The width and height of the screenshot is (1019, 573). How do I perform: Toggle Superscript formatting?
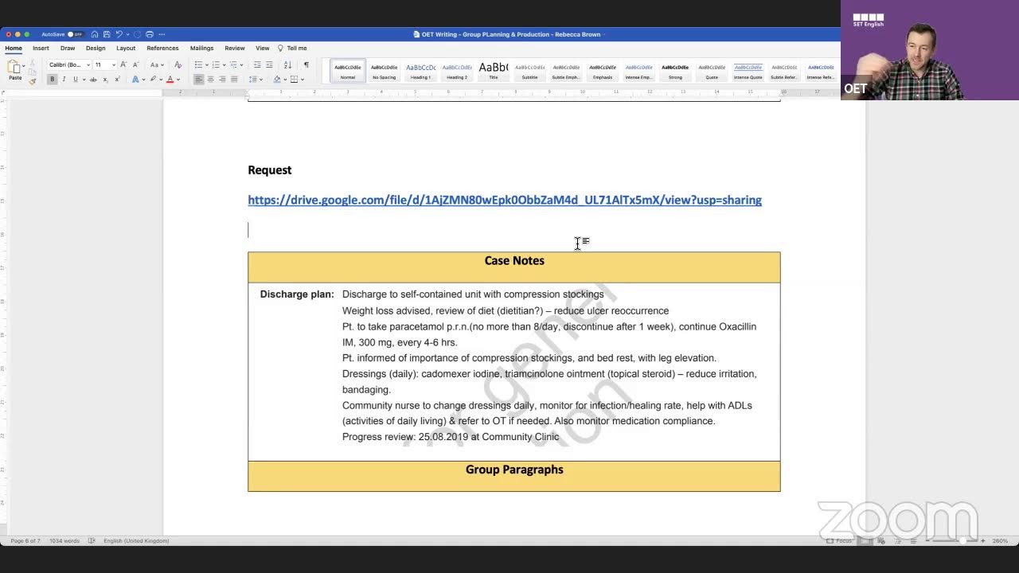117,80
